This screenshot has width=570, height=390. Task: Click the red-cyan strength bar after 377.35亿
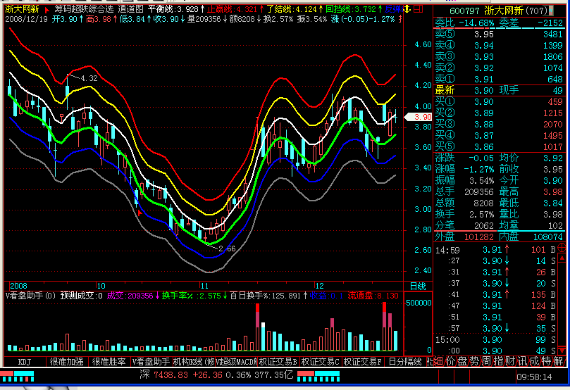point(318,376)
